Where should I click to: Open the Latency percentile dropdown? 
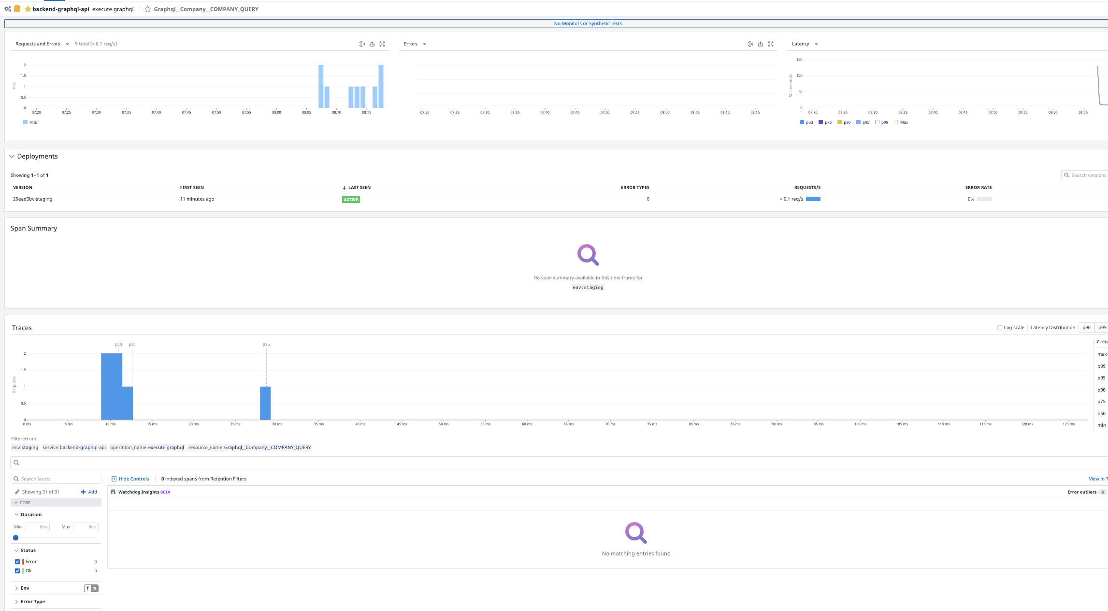point(816,44)
